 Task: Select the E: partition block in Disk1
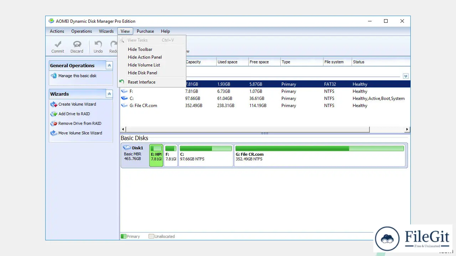(x=156, y=155)
